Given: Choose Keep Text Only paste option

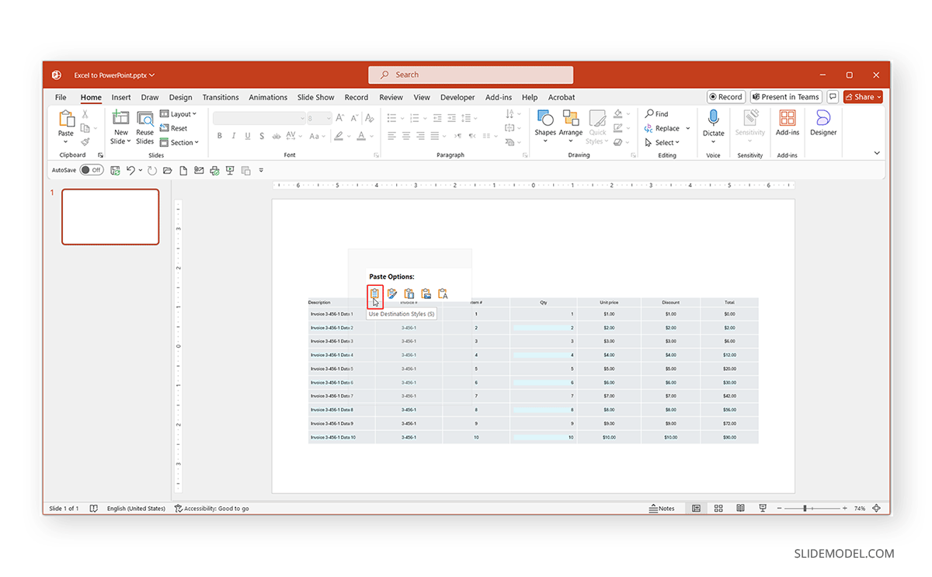Looking at the screenshot, I should [x=443, y=294].
